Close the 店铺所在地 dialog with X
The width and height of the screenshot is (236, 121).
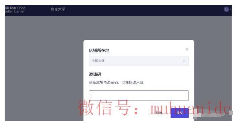point(187,49)
